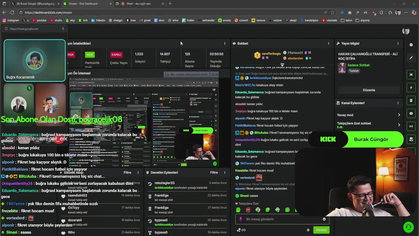Click the 14.907 Takipçi stat
419x236 pixels.
coord(165,57)
